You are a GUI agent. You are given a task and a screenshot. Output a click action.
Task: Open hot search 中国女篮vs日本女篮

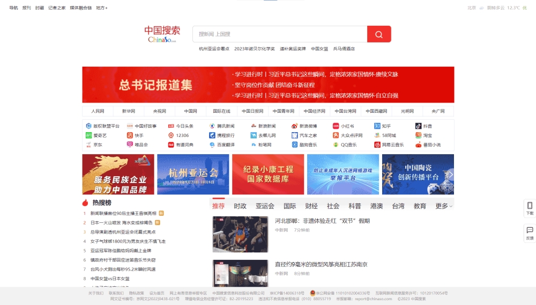[110, 279]
